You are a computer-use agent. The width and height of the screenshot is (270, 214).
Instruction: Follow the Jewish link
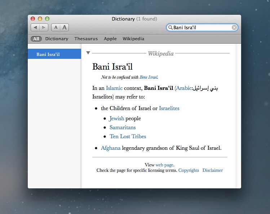116,118
